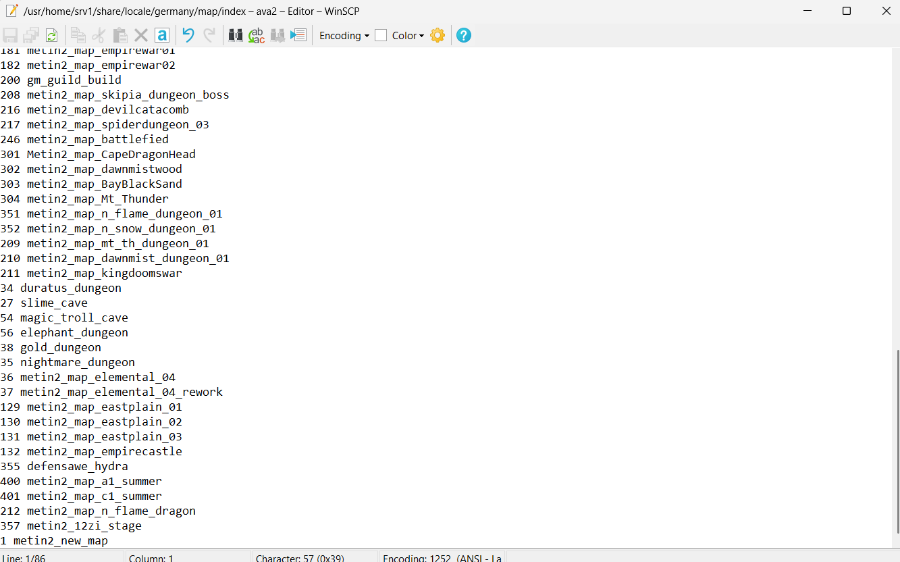Click the Delete X icon
The width and height of the screenshot is (900, 562).
pos(141,35)
